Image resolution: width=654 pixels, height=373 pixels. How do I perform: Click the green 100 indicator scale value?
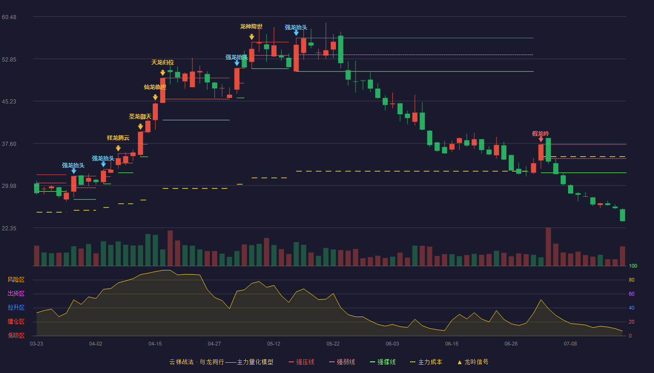[633, 266]
